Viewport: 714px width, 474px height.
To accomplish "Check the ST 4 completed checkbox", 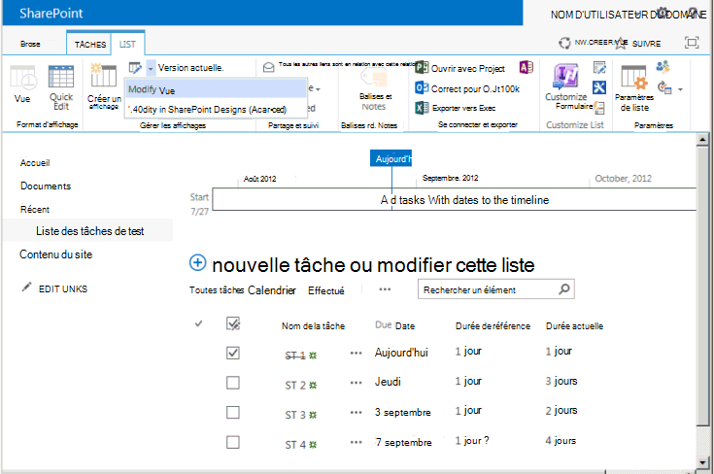I will pos(233,442).
